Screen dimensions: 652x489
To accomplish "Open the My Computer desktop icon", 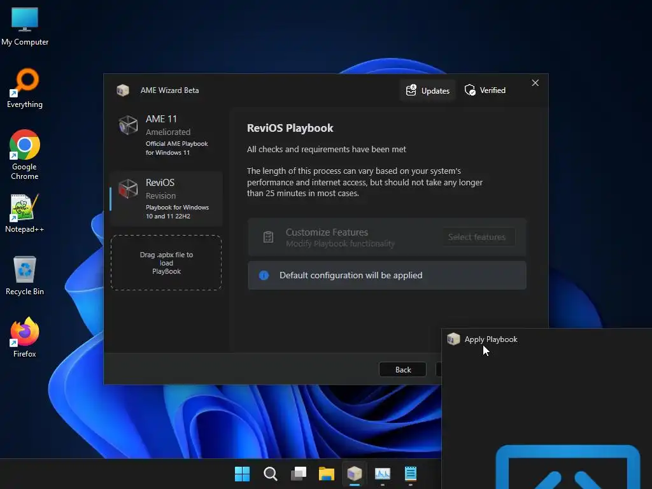I will pos(25,25).
